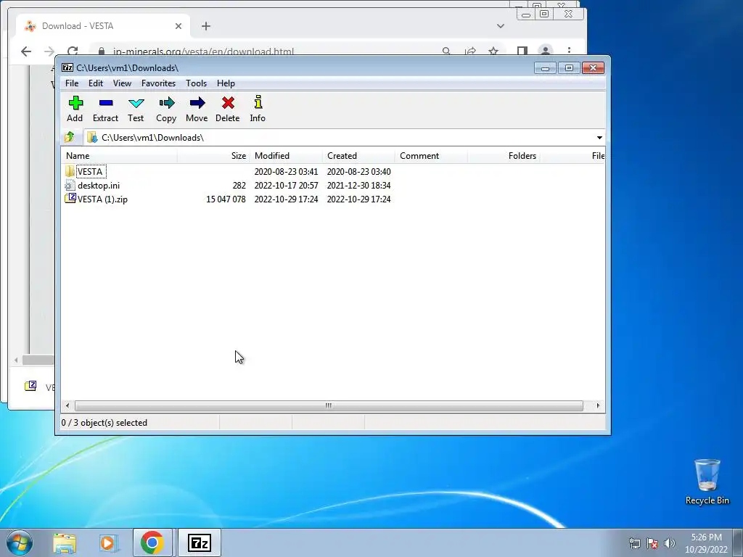
Task: Click size value 15 047 078
Action: pos(226,199)
